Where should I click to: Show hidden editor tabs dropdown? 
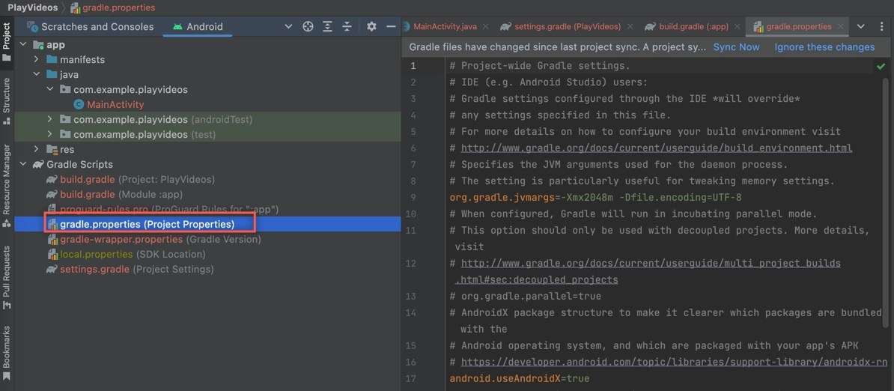[861, 26]
